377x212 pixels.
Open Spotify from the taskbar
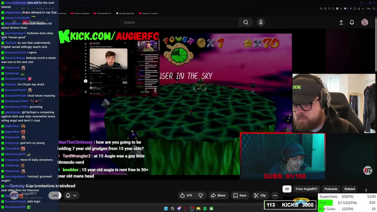205,209
